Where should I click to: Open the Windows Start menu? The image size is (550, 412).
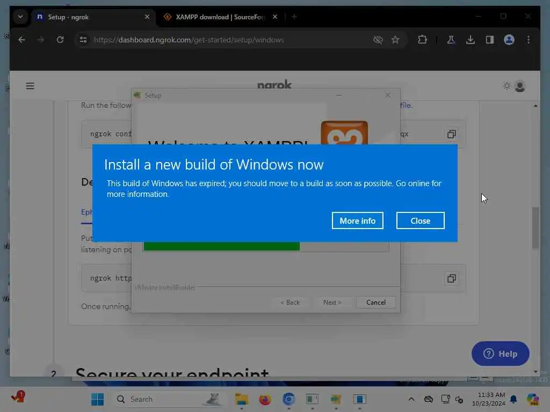click(97, 399)
